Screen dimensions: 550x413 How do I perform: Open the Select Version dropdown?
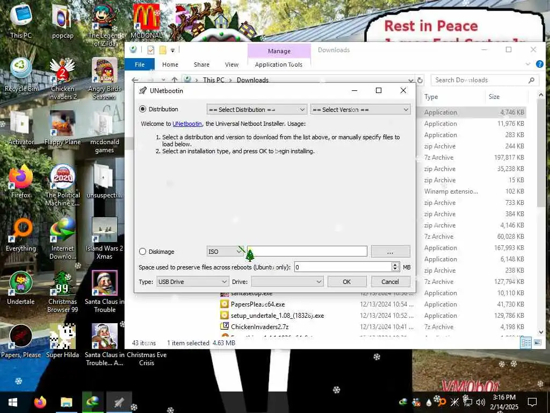click(360, 110)
